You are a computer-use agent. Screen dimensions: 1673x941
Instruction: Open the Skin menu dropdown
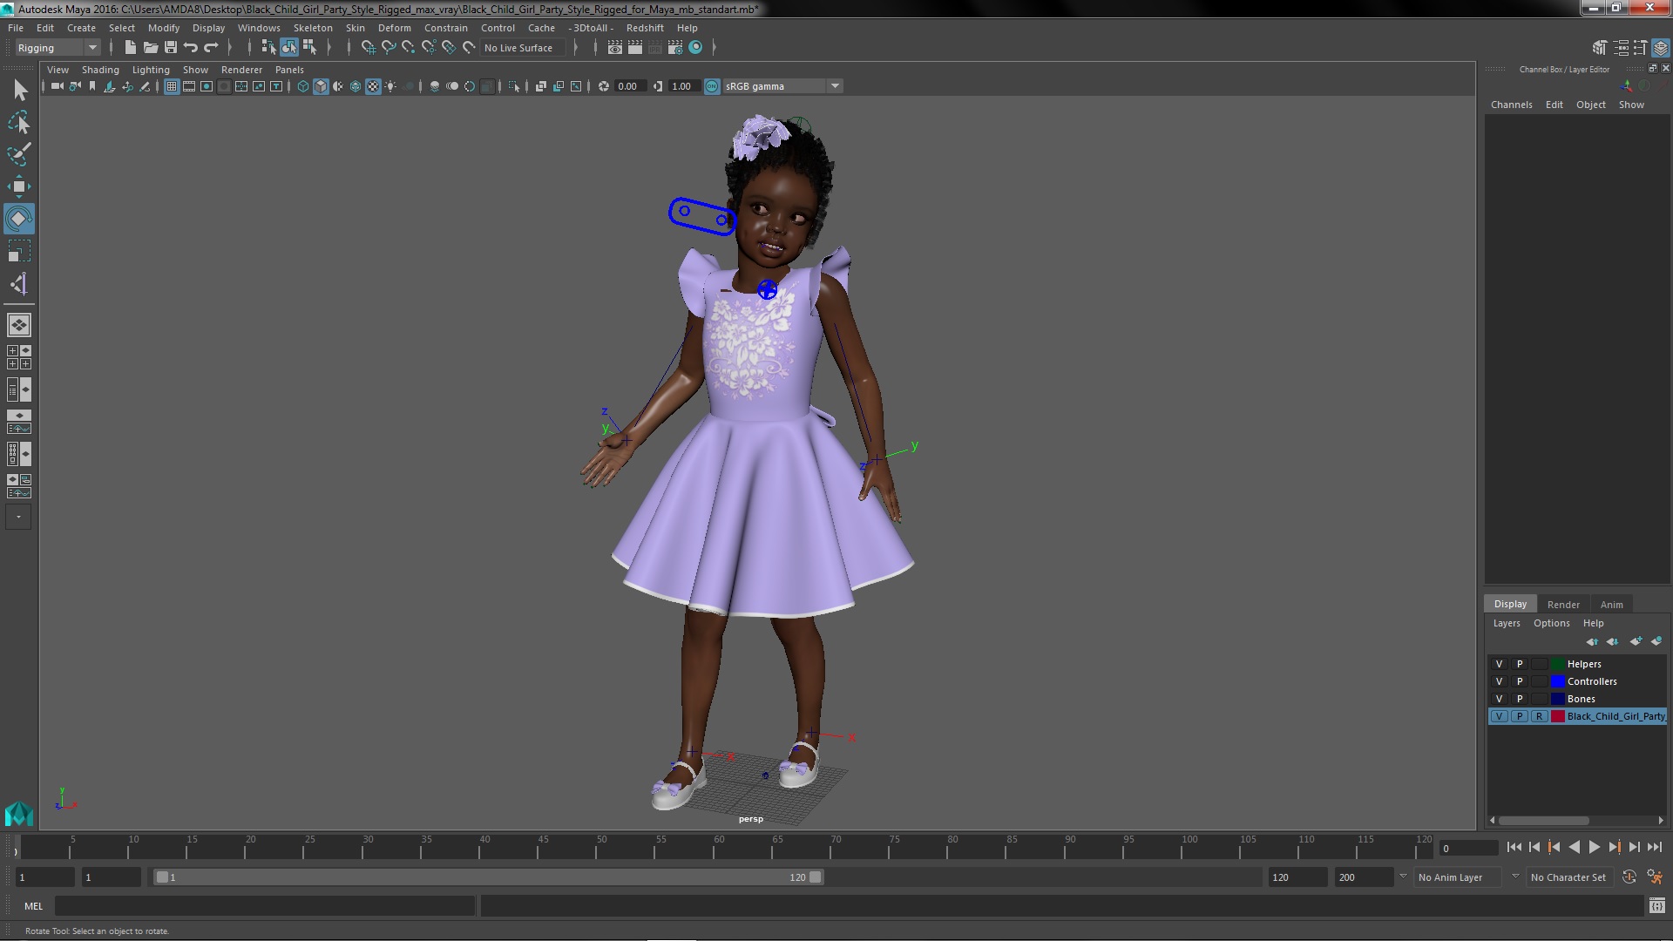pyautogui.click(x=356, y=28)
